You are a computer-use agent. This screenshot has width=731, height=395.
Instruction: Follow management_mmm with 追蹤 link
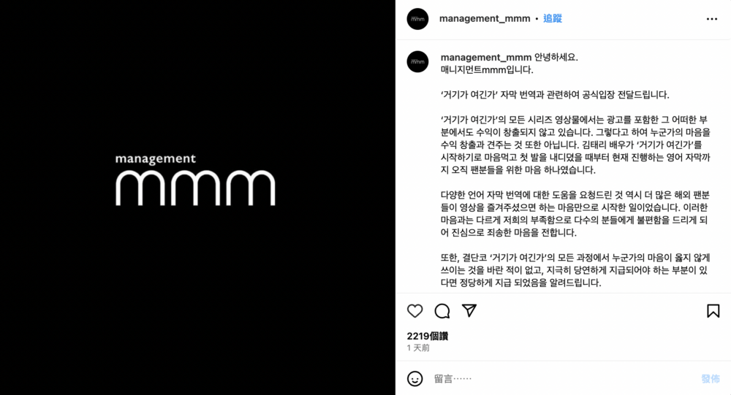pyautogui.click(x=553, y=19)
